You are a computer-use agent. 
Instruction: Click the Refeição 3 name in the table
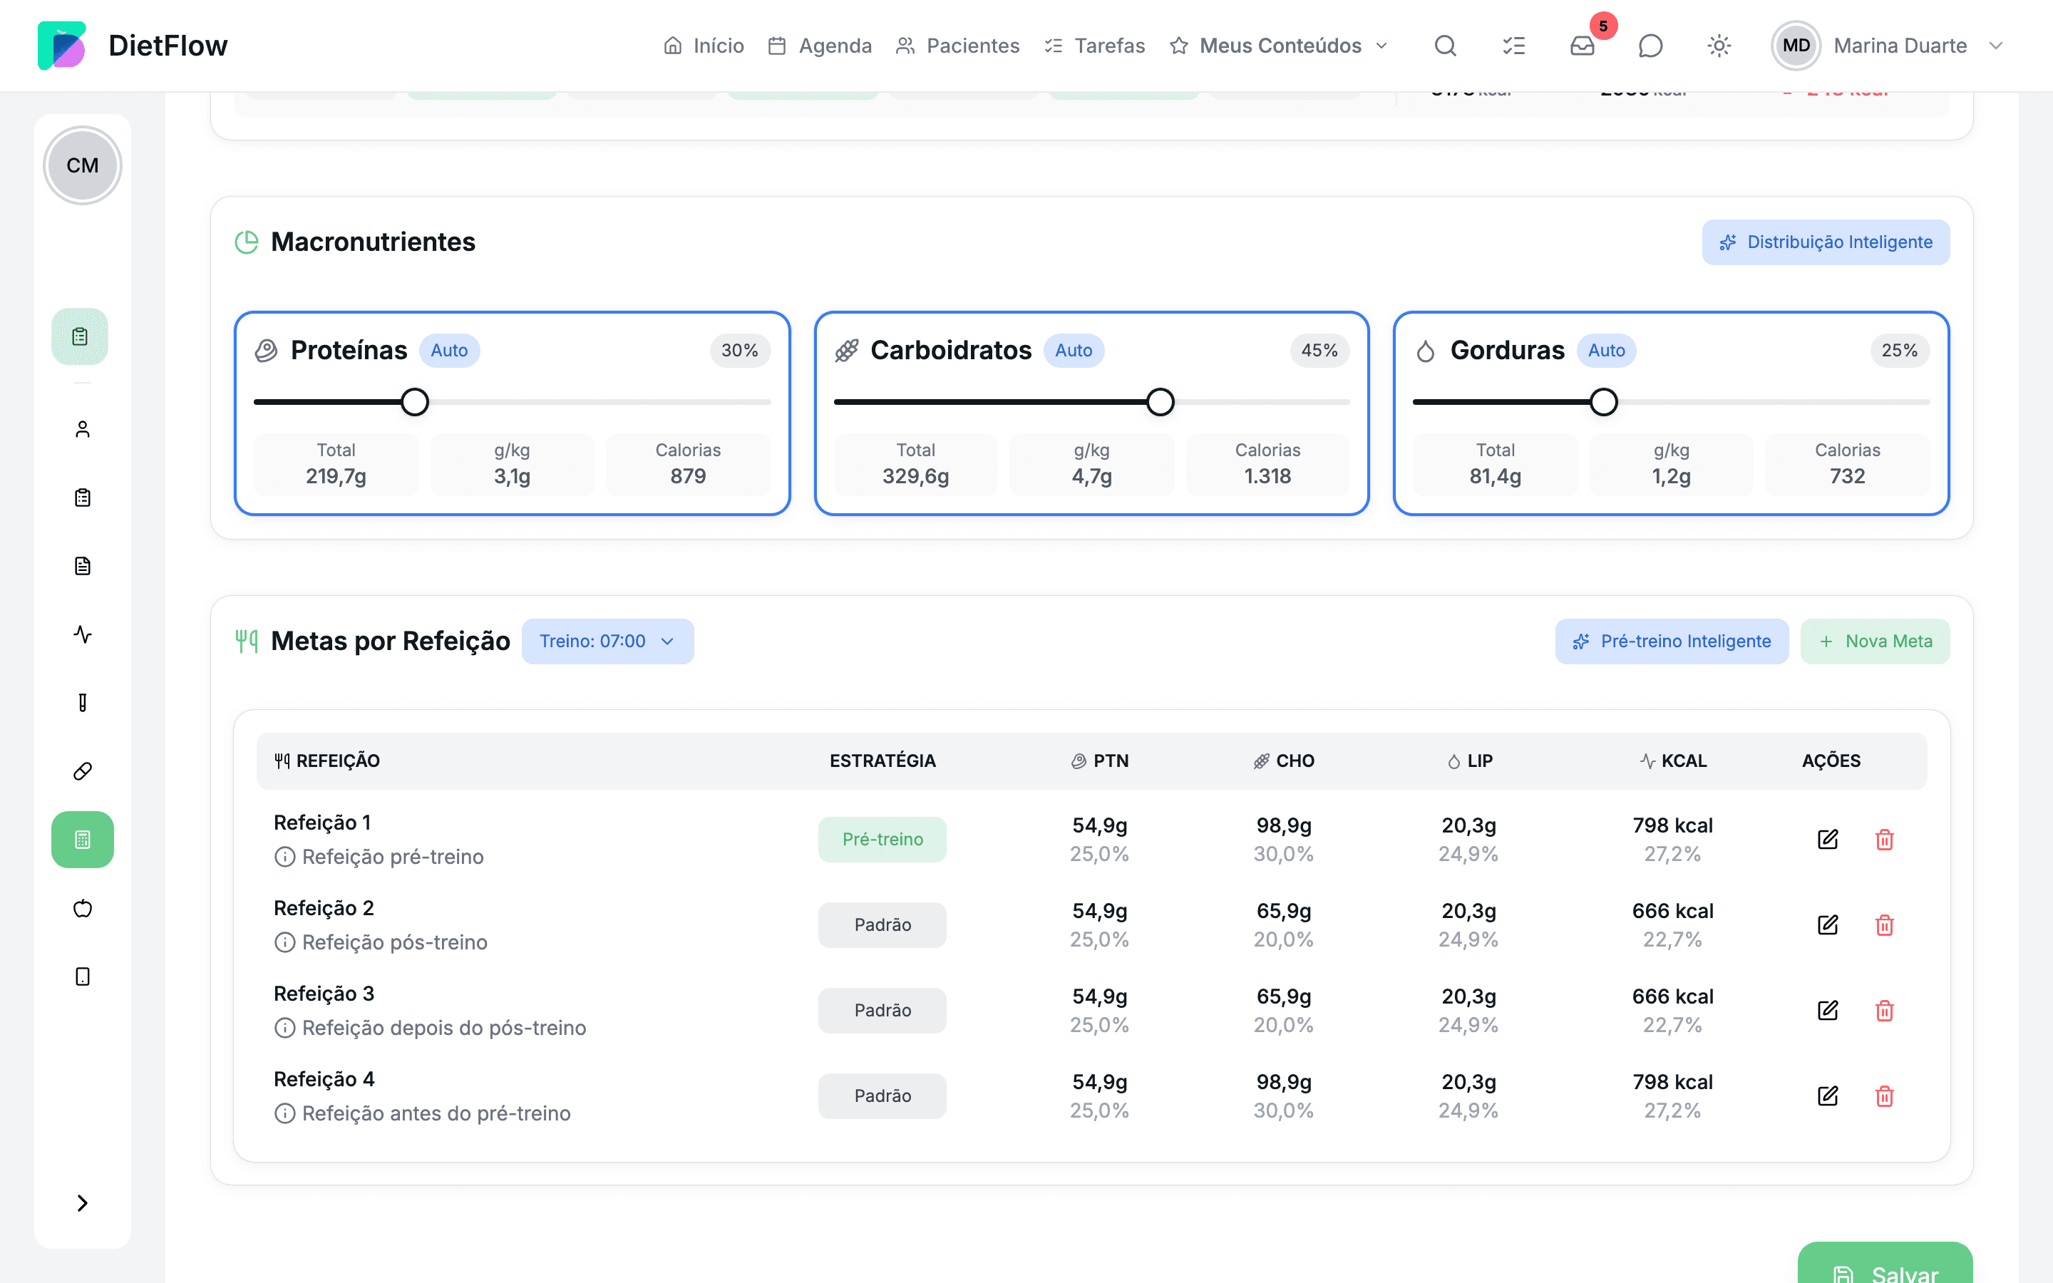324,994
